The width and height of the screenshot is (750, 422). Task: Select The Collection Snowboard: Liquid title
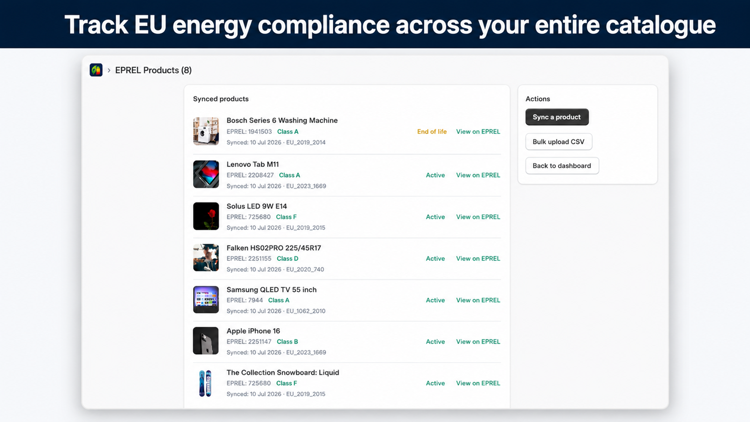pyautogui.click(x=283, y=373)
